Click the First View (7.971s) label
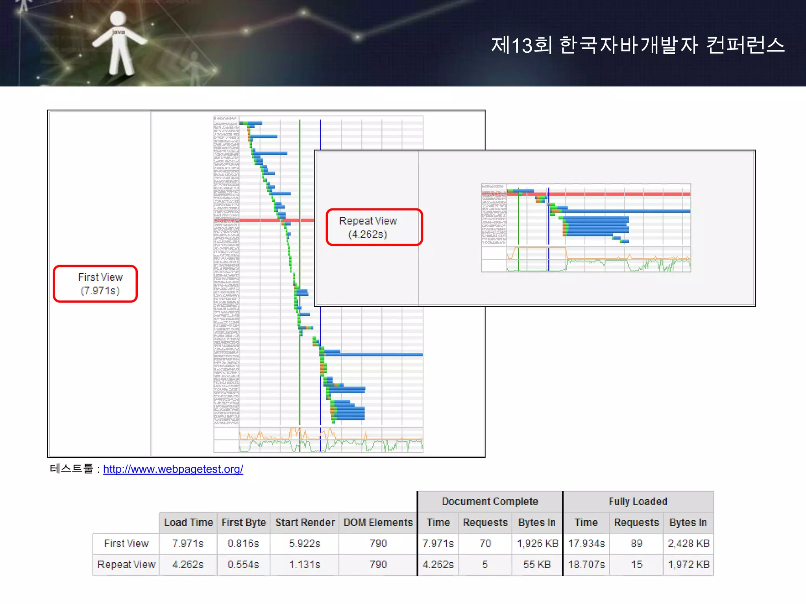Image resolution: width=806 pixels, height=604 pixels. (x=96, y=284)
